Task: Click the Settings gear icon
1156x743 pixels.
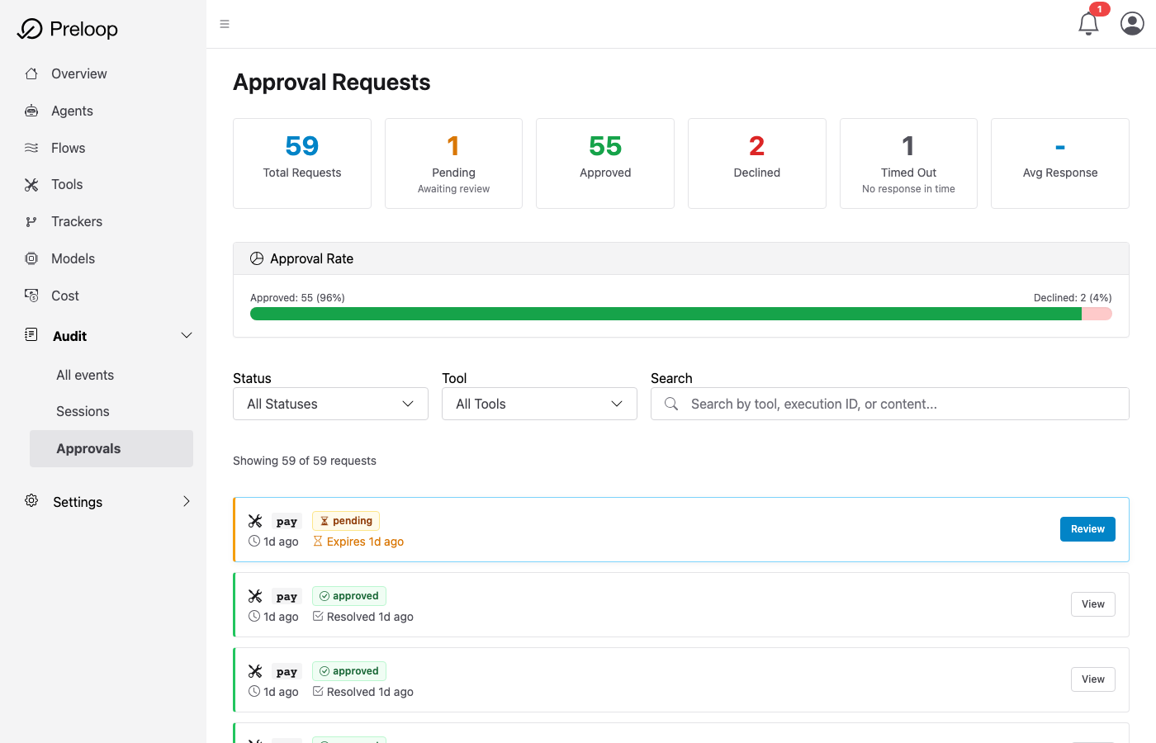Action: click(x=31, y=500)
